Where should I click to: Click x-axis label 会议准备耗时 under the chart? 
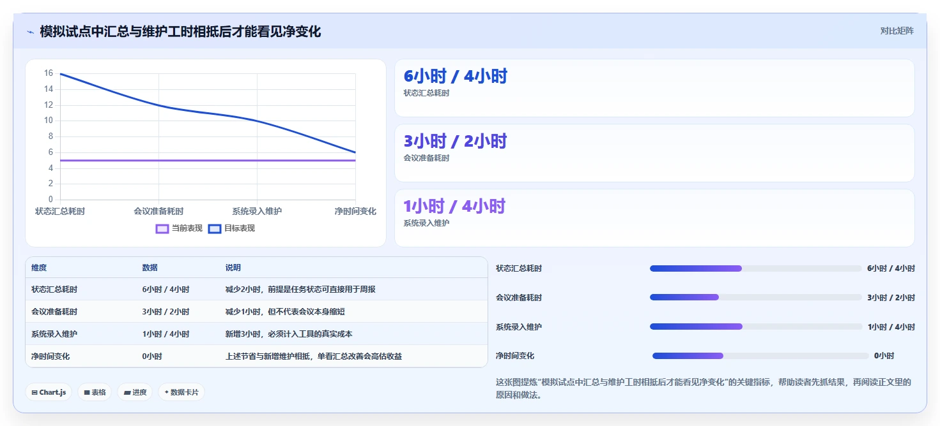point(158,211)
